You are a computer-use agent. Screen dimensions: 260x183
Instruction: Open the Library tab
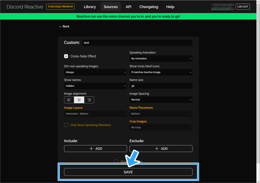point(90,7)
